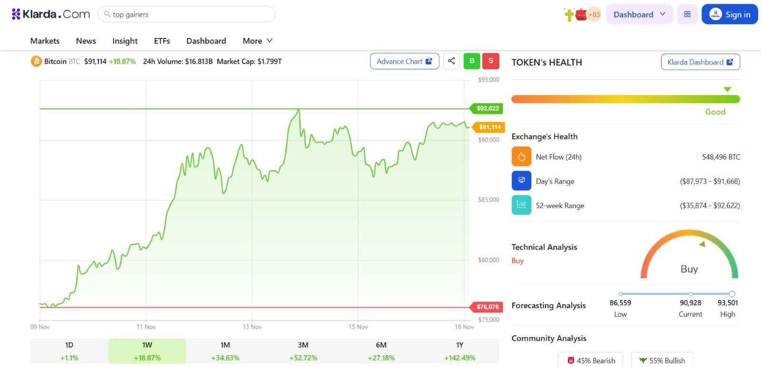
Task: Open the apps grid icon
Action: click(x=687, y=14)
